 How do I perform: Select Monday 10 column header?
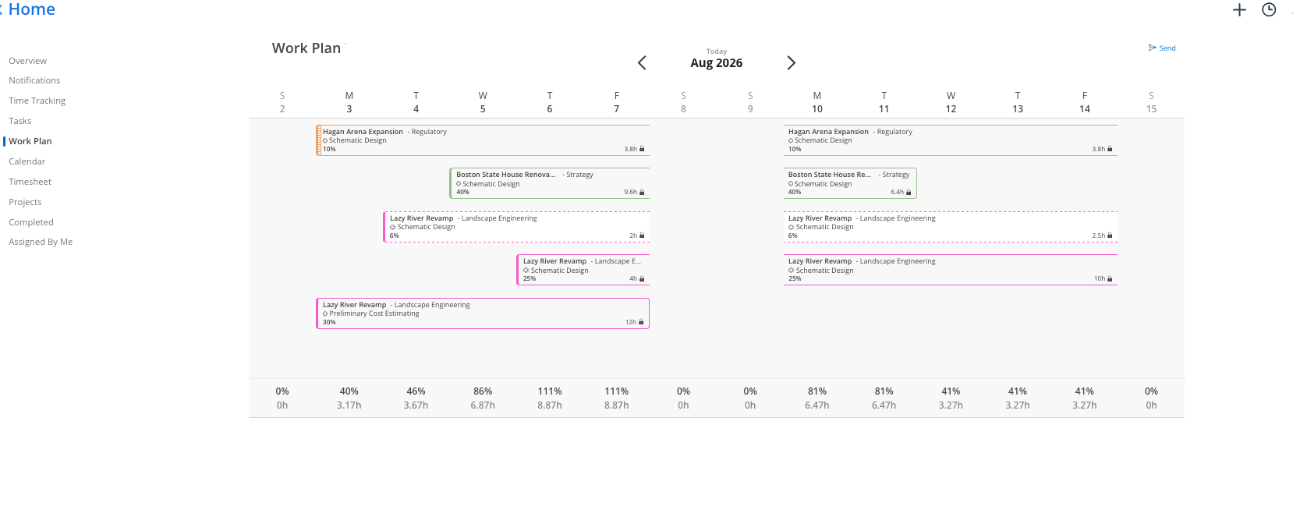coord(817,102)
